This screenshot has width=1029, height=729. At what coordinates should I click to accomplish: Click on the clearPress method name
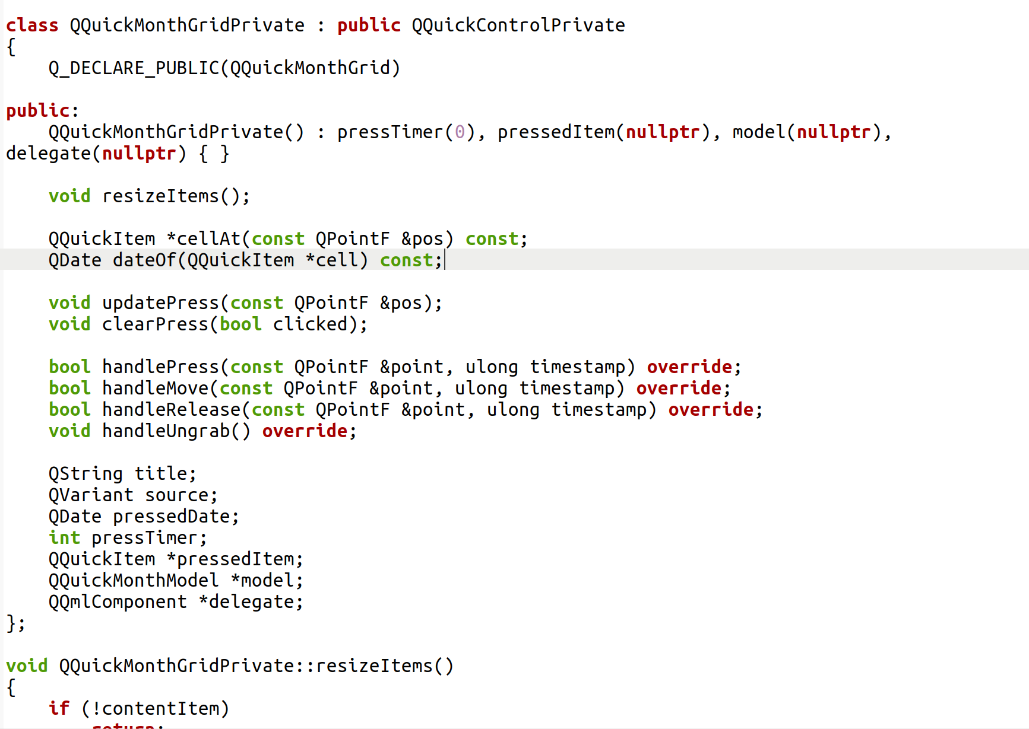coord(156,324)
